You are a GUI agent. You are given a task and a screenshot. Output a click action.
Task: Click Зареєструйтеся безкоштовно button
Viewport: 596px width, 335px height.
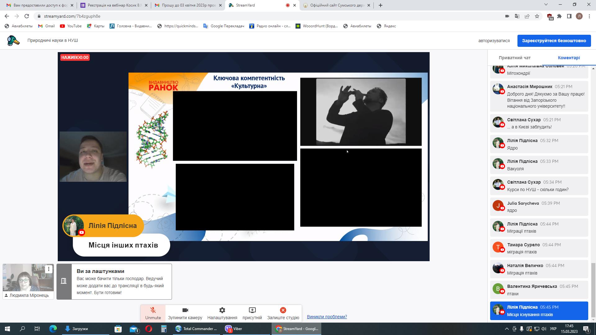point(554,41)
